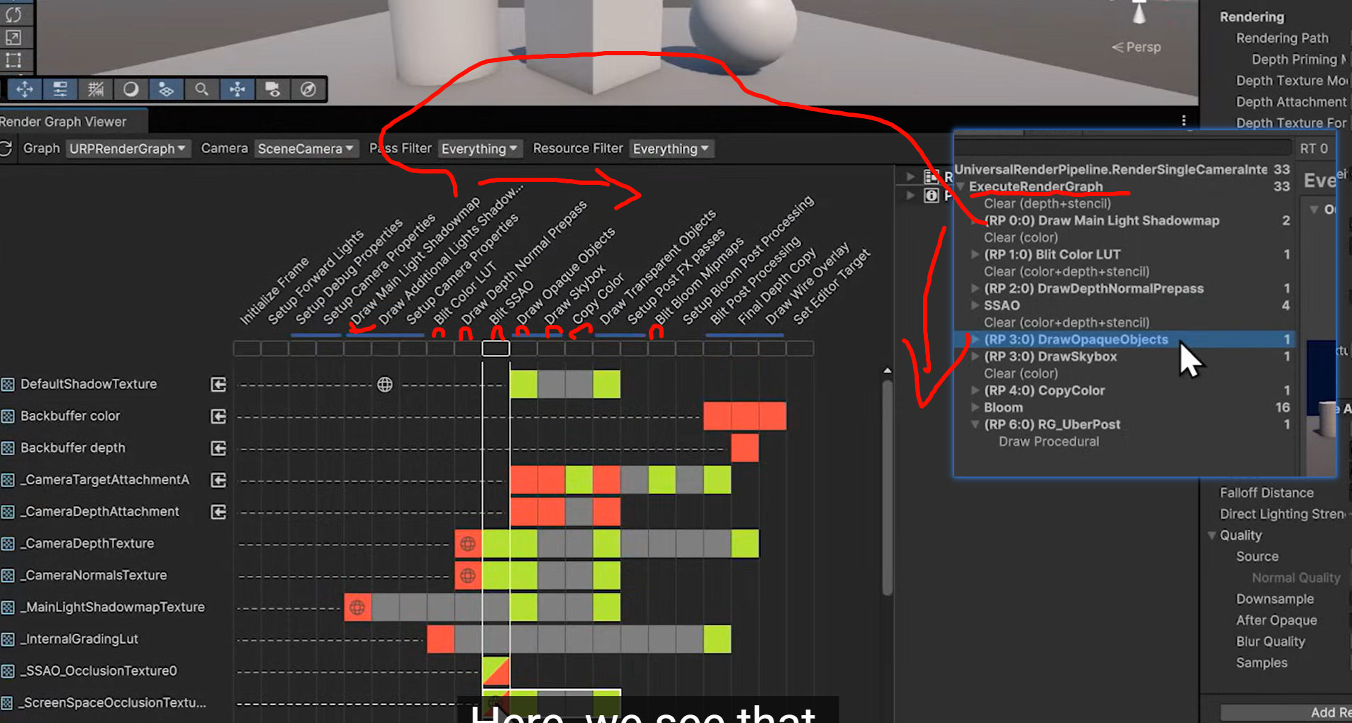Screen dimensions: 1352x723
Task: Click the layers overlay toolbar icon
Action: [166, 89]
